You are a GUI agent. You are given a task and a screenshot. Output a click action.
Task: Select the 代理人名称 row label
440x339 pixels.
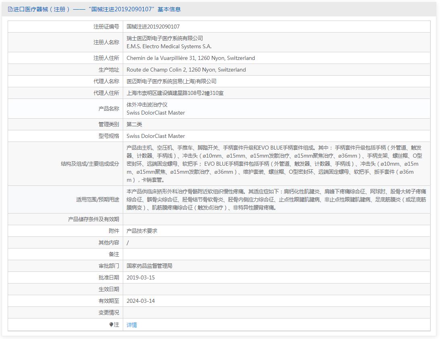(x=106, y=81)
